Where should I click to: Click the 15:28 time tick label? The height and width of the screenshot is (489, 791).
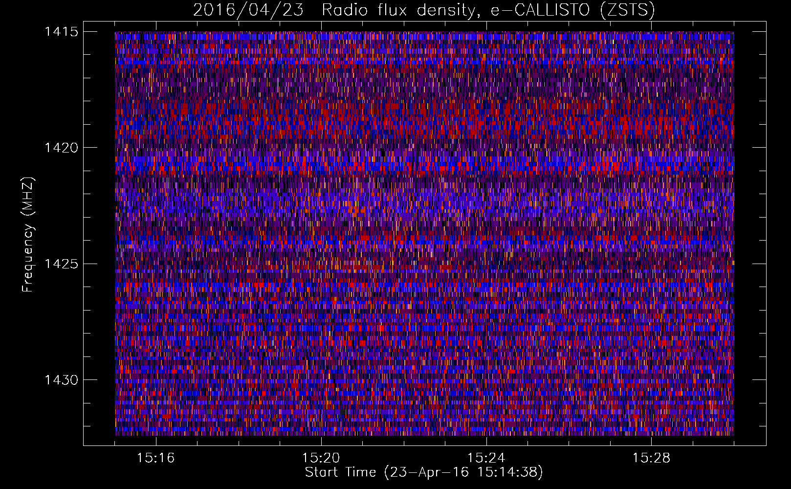652,458
